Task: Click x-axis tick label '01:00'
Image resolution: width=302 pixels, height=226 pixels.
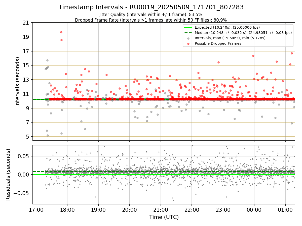Action: (285, 210)
